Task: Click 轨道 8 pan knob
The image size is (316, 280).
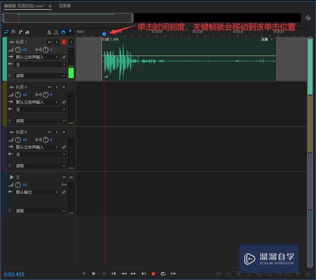Action: coord(45,140)
